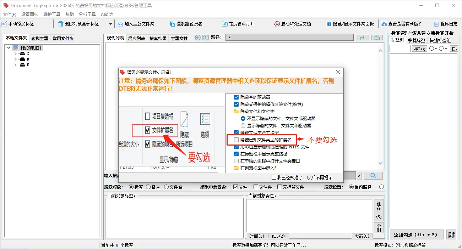Switch to the 经典列表 tab
Viewport: 462px width, 249px height.
tap(137, 38)
